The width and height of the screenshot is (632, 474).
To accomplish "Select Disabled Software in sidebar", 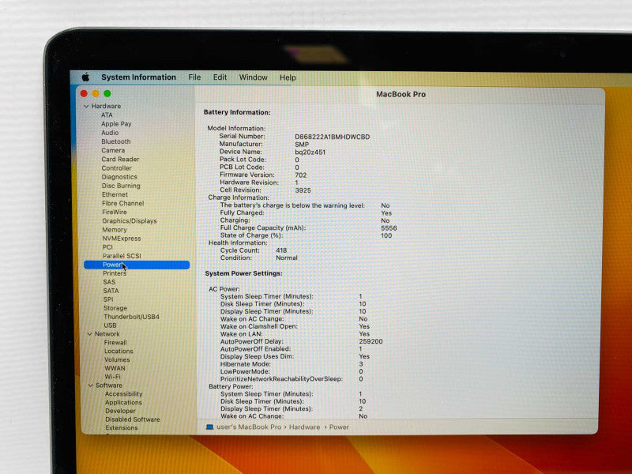I will [133, 419].
